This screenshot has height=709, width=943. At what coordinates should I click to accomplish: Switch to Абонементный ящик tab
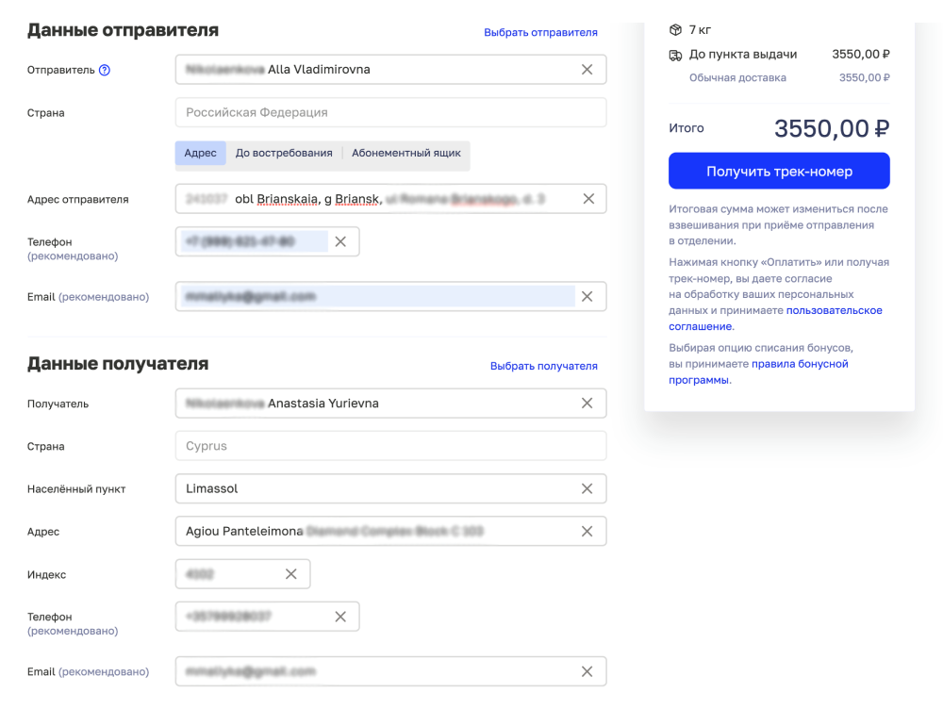406,153
